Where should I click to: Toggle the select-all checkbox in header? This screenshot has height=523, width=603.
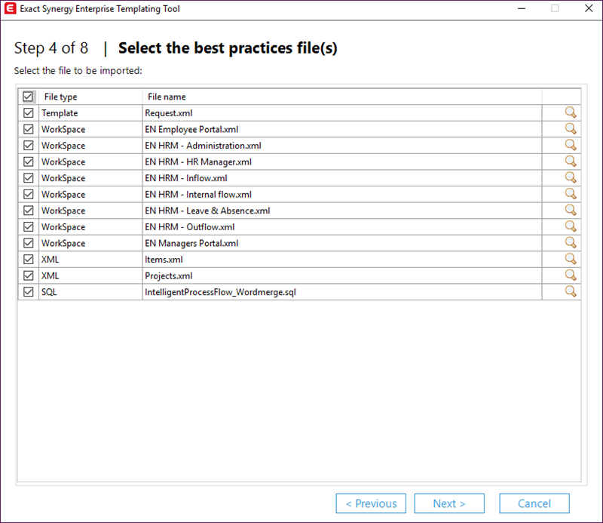(x=28, y=97)
